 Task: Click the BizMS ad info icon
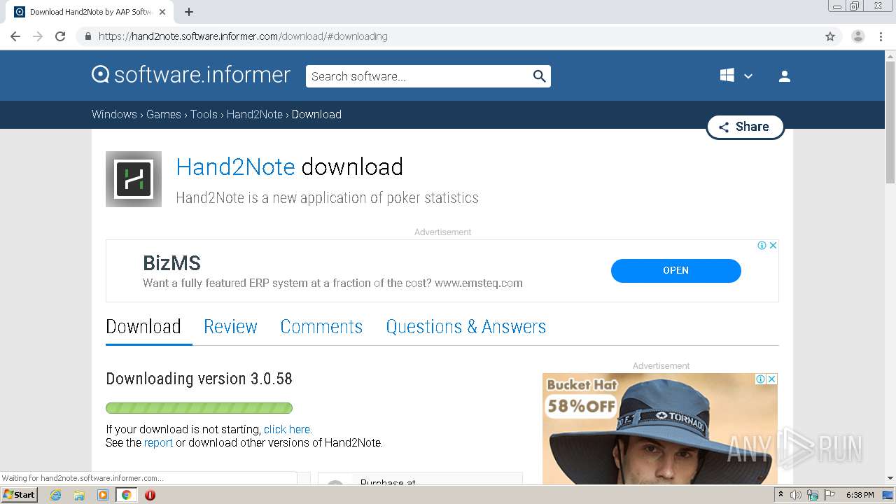tap(762, 245)
